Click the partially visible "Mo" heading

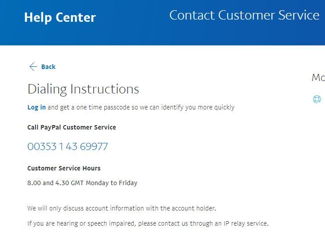click(x=318, y=77)
